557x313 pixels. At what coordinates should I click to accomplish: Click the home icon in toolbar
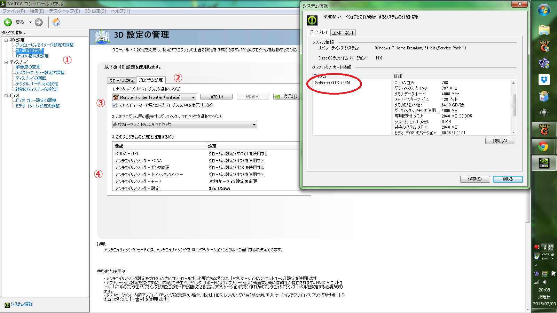pyautogui.click(x=56, y=22)
